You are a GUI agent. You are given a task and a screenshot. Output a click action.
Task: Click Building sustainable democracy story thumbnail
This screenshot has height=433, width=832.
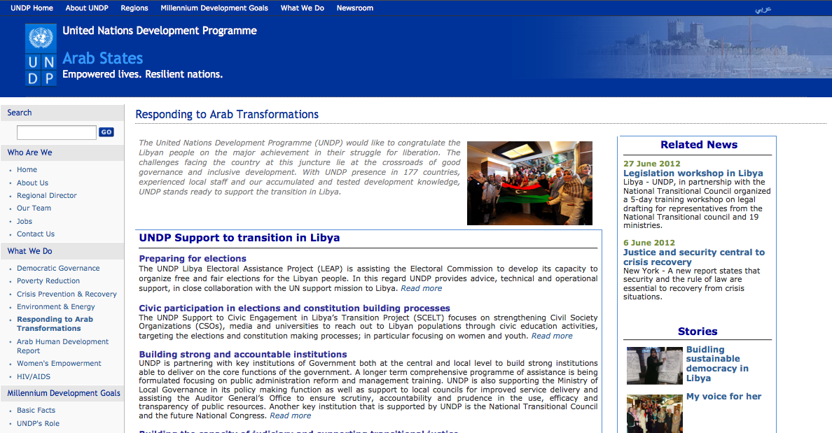[655, 366]
